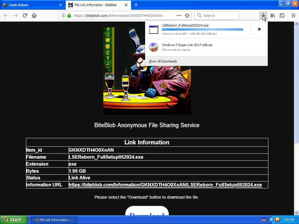Viewport: 299px width, 224px height.
Task: Click the LSEReborn_FullSetup052024.exe file icon
Action: [x=154, y=29]
